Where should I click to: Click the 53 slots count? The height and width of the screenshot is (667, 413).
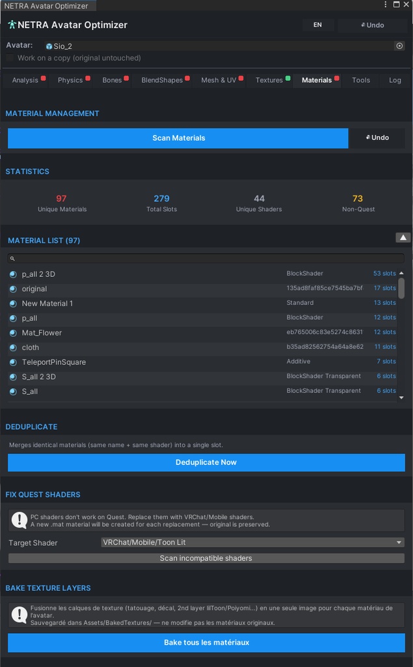(x=384, y=274)
